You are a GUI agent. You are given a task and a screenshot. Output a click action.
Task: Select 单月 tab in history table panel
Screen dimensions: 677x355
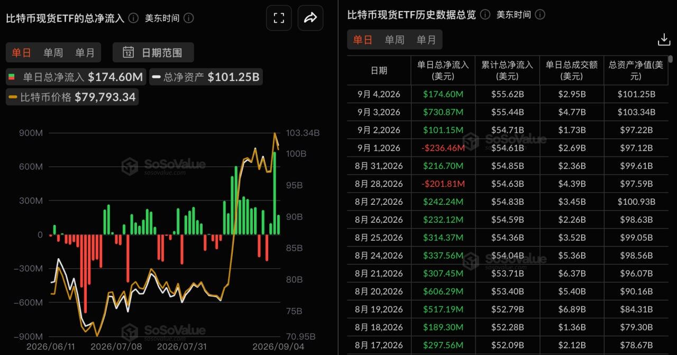coord(426,40)
